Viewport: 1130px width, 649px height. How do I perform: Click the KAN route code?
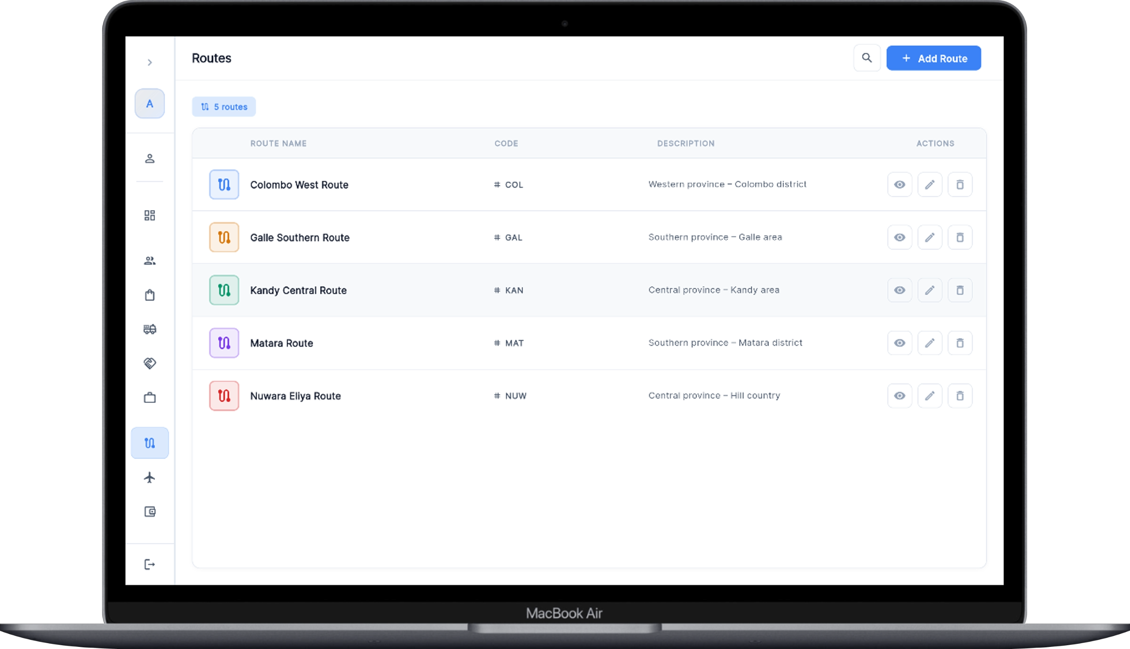tap(508, 291)
